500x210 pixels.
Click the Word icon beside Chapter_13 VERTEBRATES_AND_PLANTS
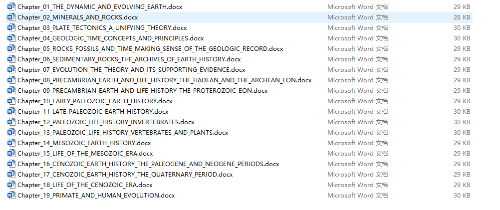click(x=11, y=132)
